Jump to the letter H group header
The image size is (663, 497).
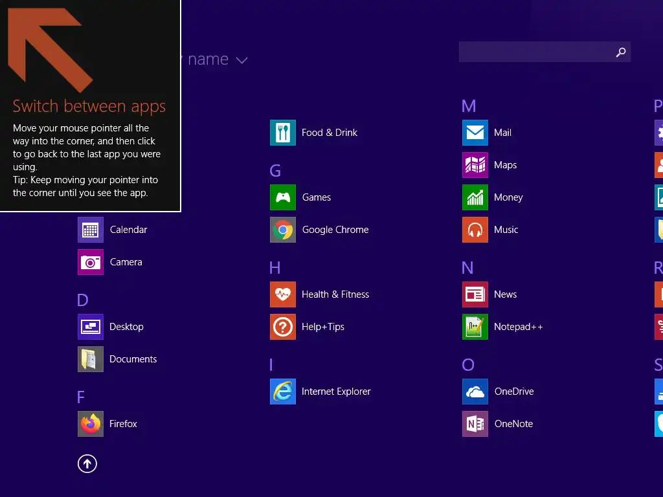(275, 268)
